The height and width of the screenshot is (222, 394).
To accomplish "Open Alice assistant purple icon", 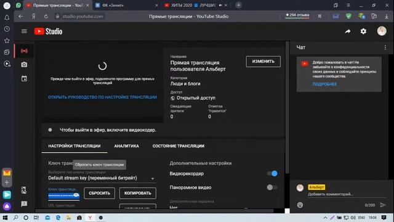I will [x=7, y=207].
